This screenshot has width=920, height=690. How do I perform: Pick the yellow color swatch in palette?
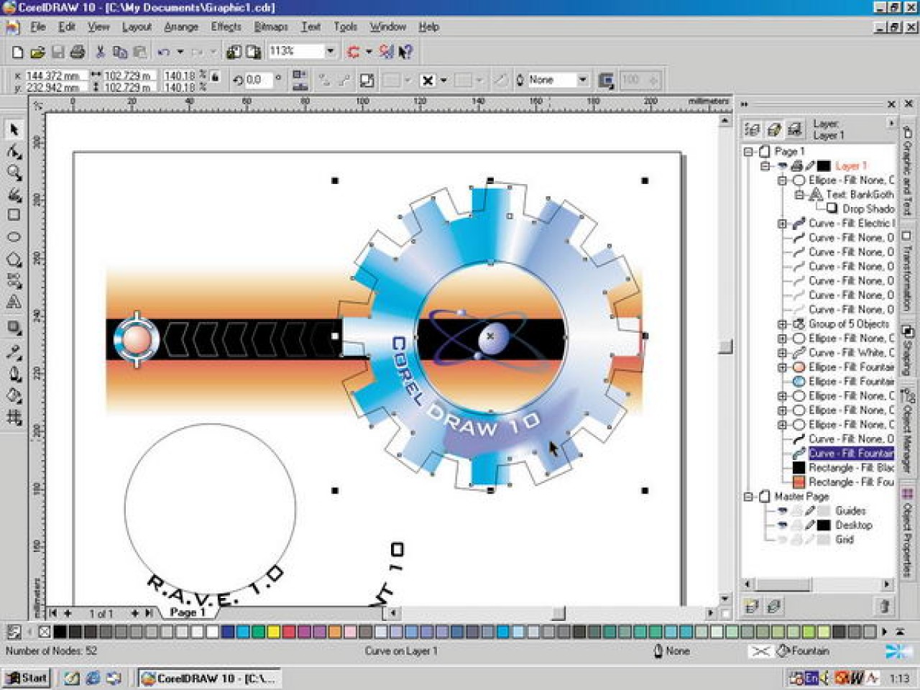pyautogui.click(x=273, y=632)
